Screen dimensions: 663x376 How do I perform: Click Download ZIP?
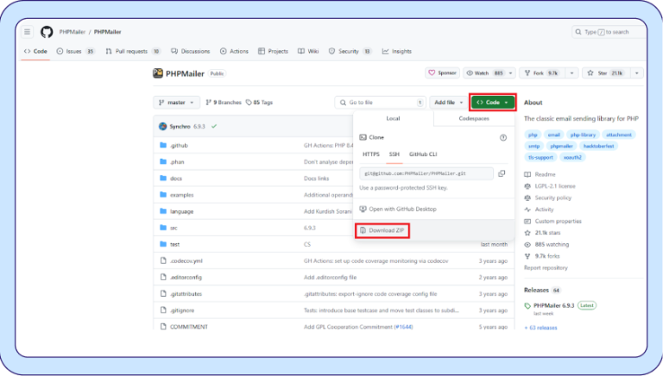[382, 230]
